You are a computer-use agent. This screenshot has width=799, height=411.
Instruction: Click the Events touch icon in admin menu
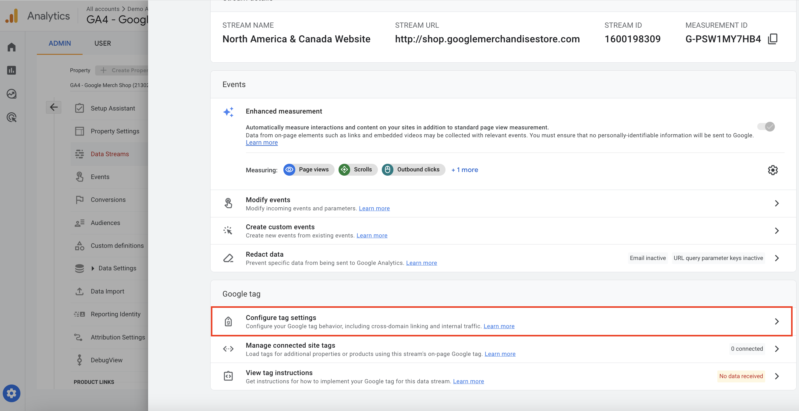coord(80,177)
